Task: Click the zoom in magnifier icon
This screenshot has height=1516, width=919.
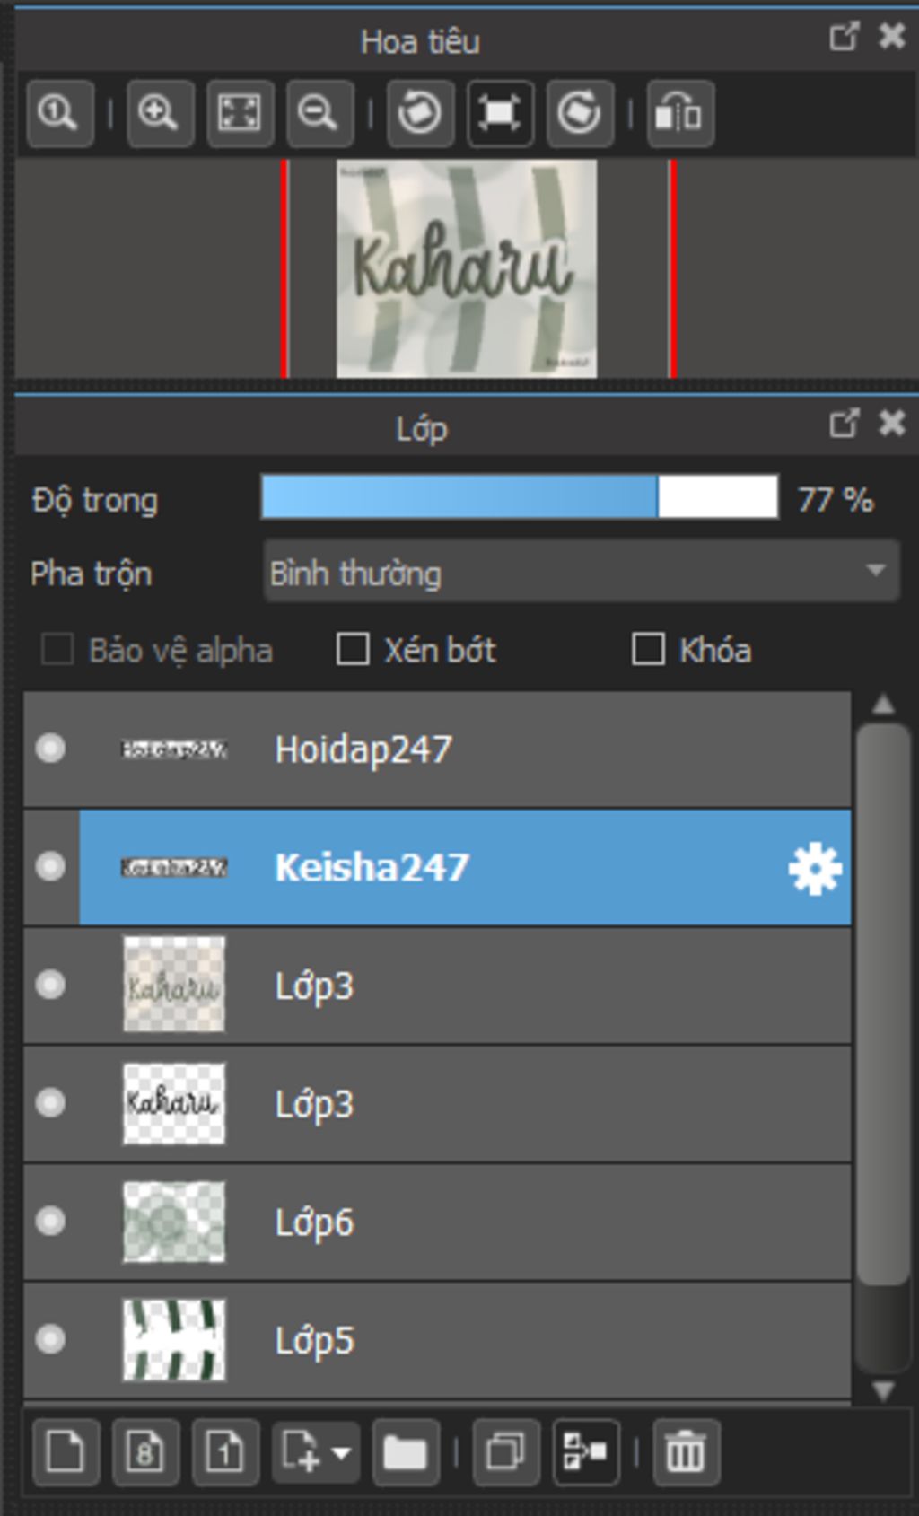Action: (x=160, y=113)
